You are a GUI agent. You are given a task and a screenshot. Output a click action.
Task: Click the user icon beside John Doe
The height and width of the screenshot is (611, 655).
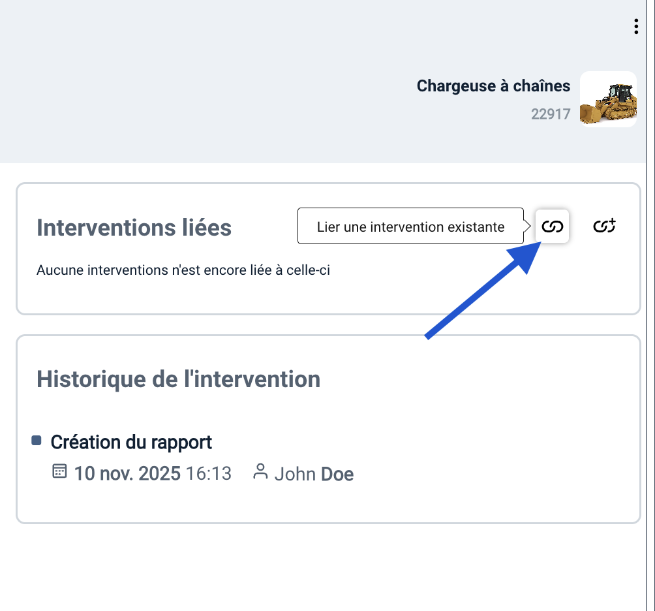pos(260,471)
